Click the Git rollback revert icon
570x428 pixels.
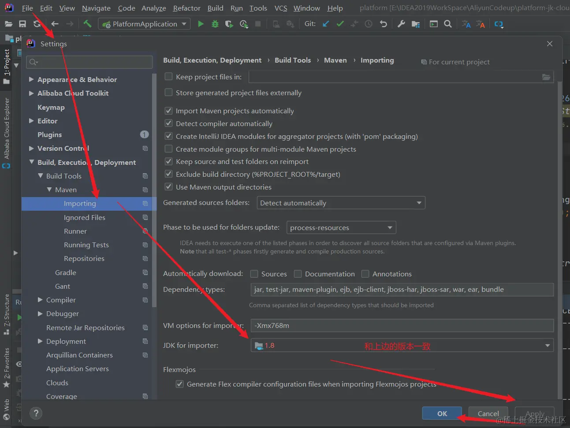tap(383, 24)
